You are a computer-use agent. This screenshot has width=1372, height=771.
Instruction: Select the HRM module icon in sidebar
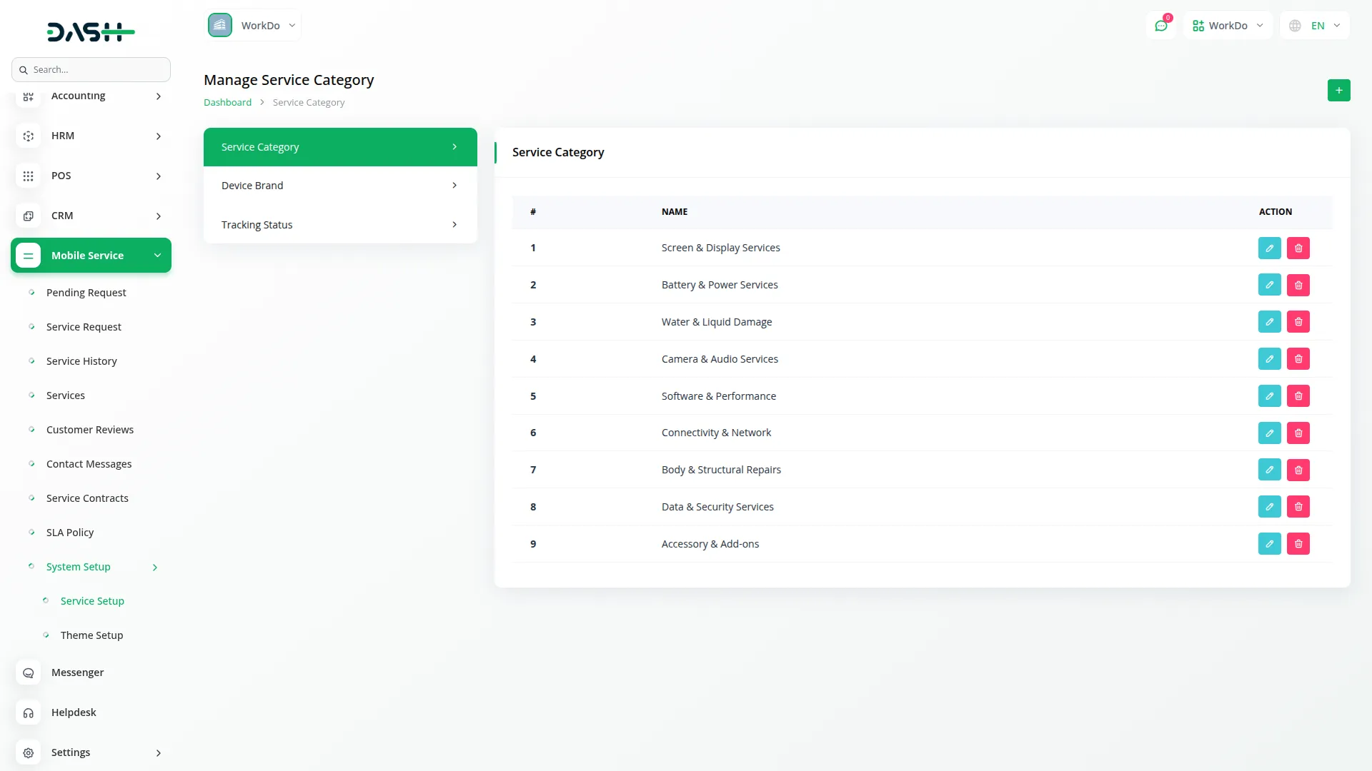(28, 136)
